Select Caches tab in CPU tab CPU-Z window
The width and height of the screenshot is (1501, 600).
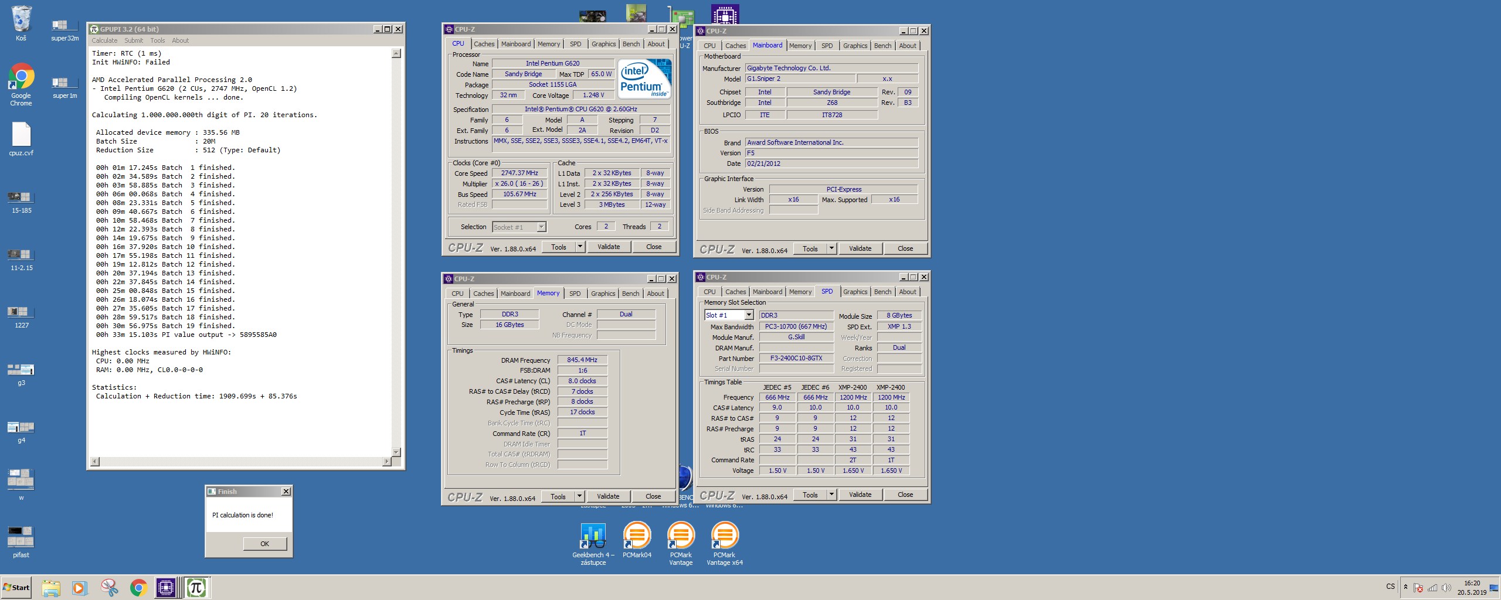[x=484, y=44]
